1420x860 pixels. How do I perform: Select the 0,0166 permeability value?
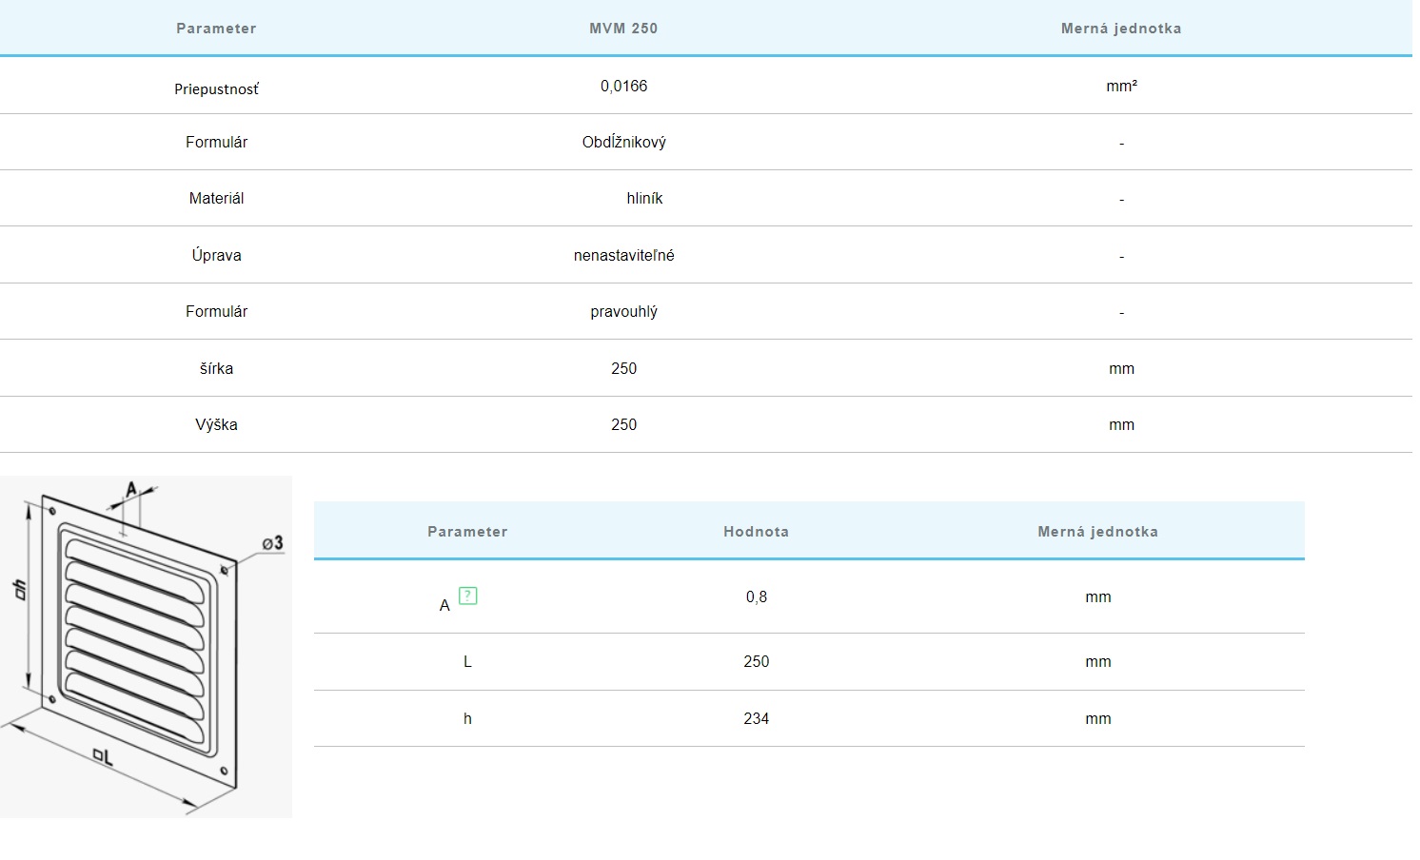coord(623,87)
